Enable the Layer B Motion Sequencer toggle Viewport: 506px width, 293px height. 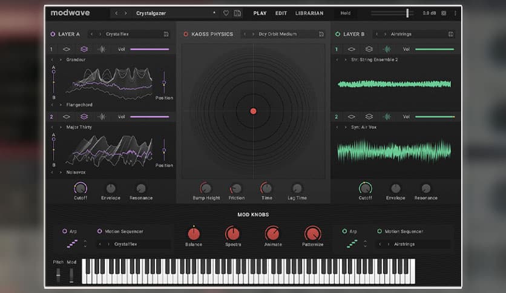tap(379, 231)
